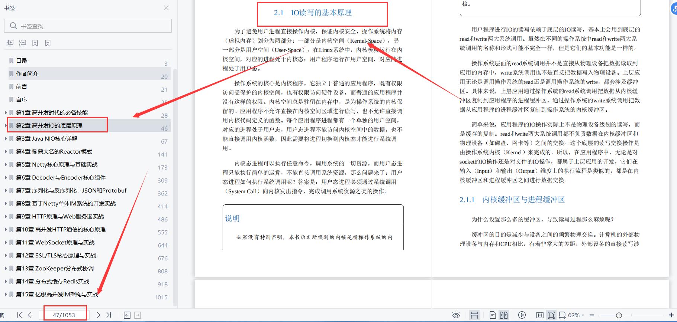Expand all bookmarks with the plus-box icon

point(10,43)
